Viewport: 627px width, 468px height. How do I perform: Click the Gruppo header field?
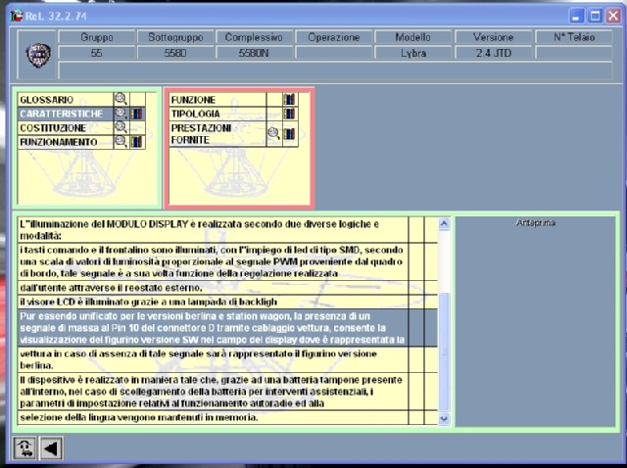tap(97, 37)
